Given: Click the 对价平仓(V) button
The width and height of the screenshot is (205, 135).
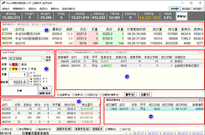Looking at the screenshot, I should (64, 129).
